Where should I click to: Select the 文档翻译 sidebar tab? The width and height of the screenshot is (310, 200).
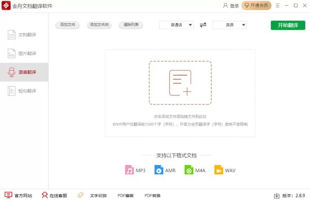pos(24,35)
